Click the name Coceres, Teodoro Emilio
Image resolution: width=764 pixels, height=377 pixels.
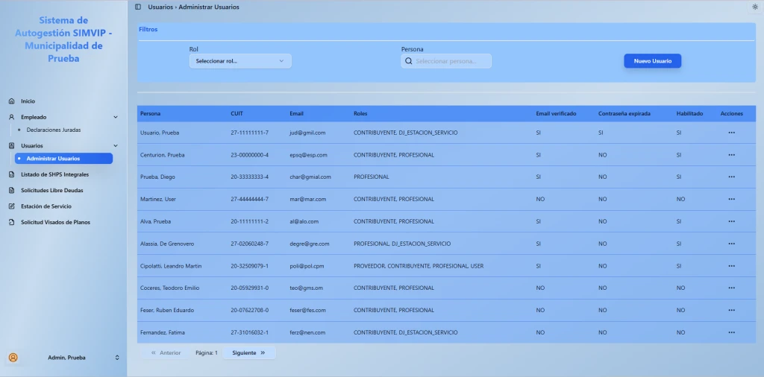(x=169, y=288)
